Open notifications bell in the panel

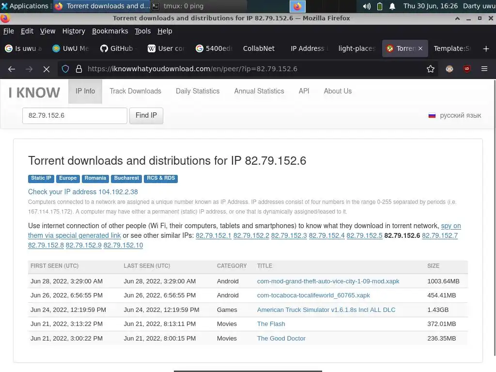[392, 6]
